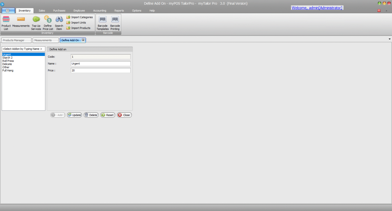This screenshot has width=392, height=211.
Task: Launch the Search Item tool
Action: click(x=59, y=22)
